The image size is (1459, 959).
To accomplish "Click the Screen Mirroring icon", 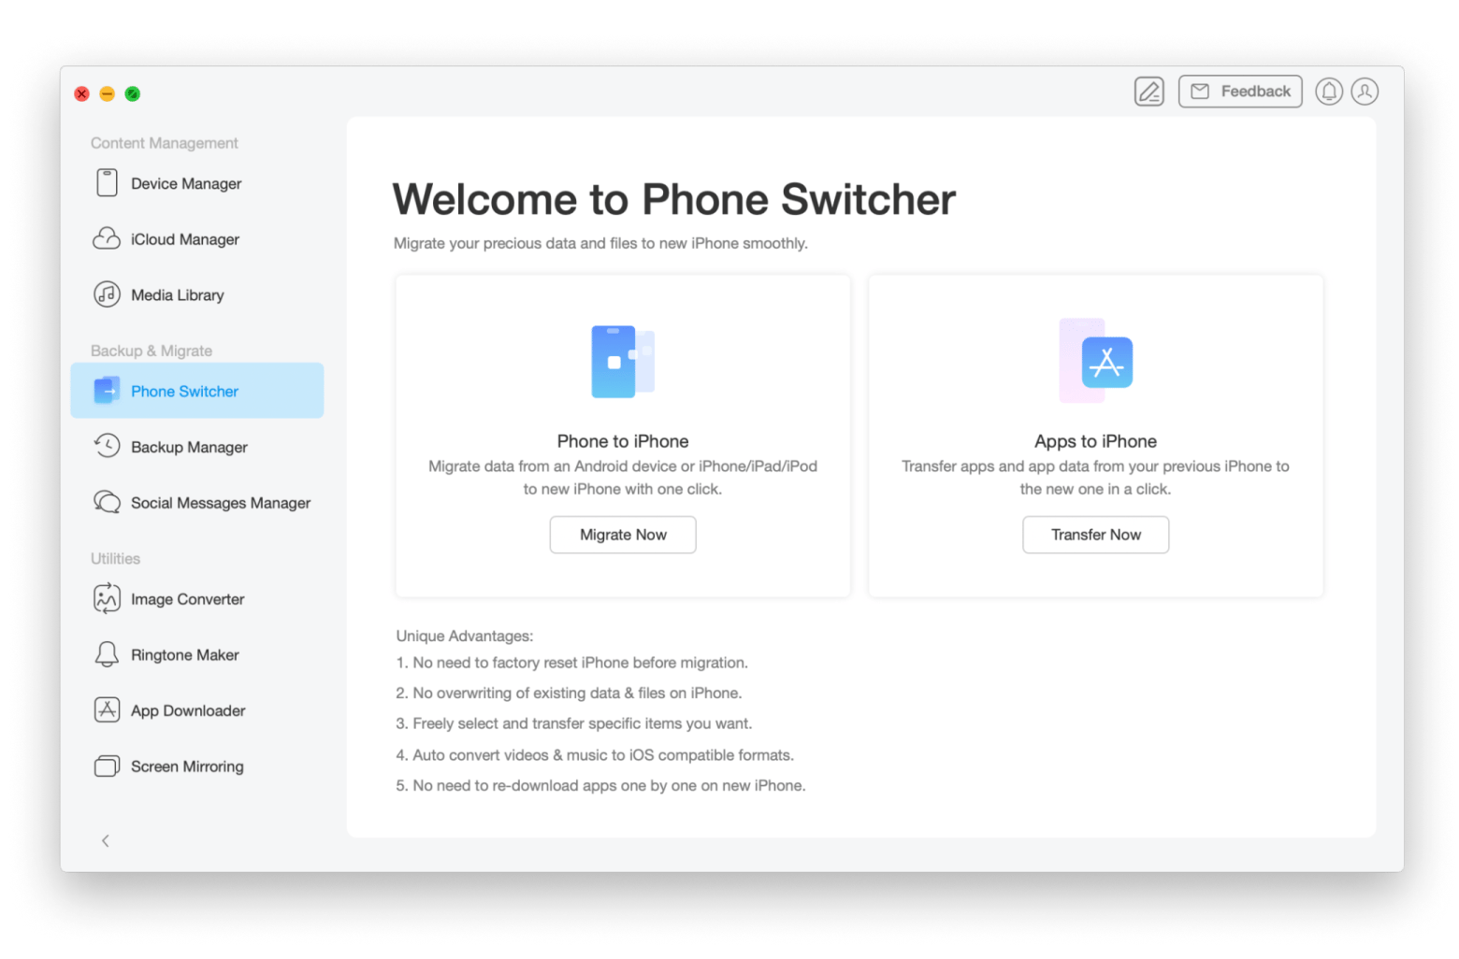I will tap(107, 766).
